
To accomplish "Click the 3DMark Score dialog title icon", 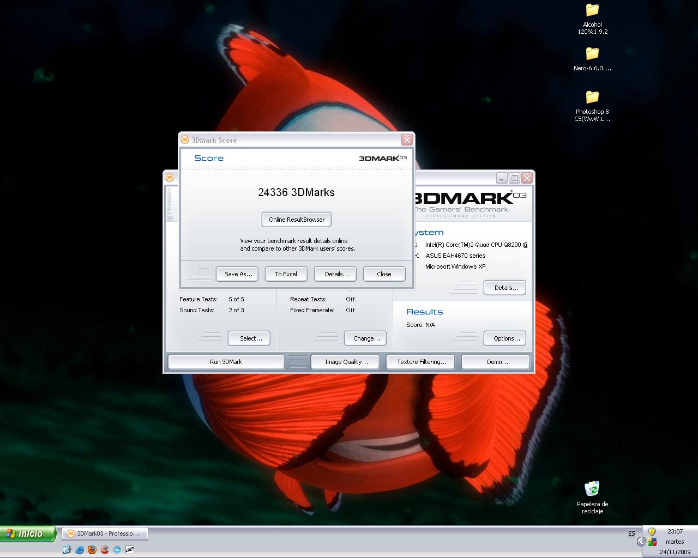I will point(185,140).
